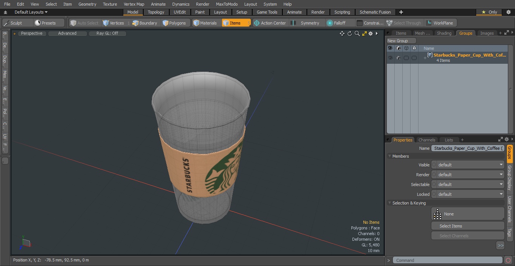Toggle the Render channel circle
The width and height of the screenshot is (515, 266).
coord(434,175)
